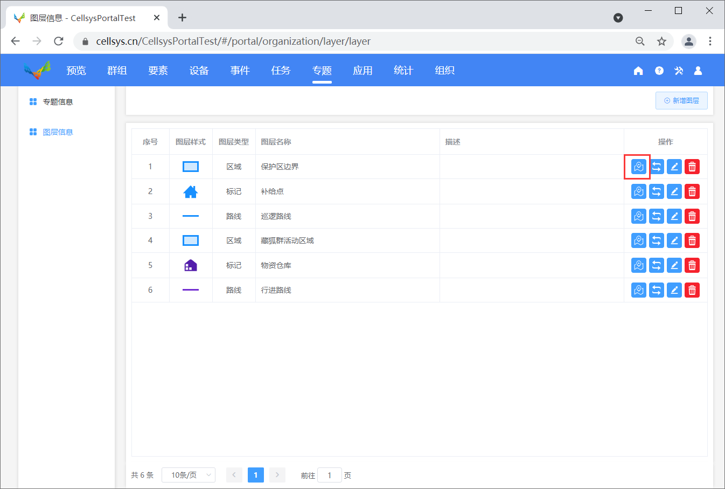Open map view for 物资仓库 layer
Screen dimensions: 725x489
(x=638, y=265)
